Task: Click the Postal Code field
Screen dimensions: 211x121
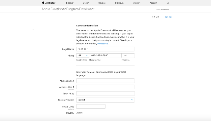Action: 91,106
